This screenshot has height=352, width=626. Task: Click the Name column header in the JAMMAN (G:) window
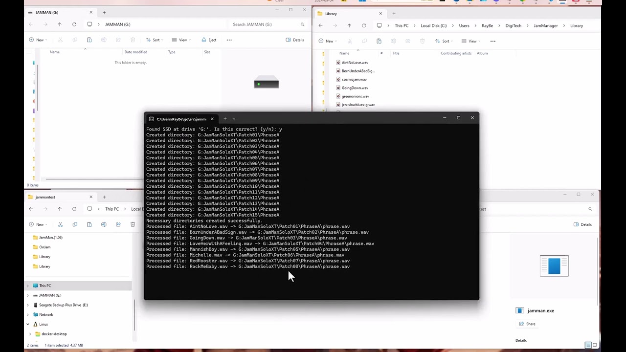55,52
